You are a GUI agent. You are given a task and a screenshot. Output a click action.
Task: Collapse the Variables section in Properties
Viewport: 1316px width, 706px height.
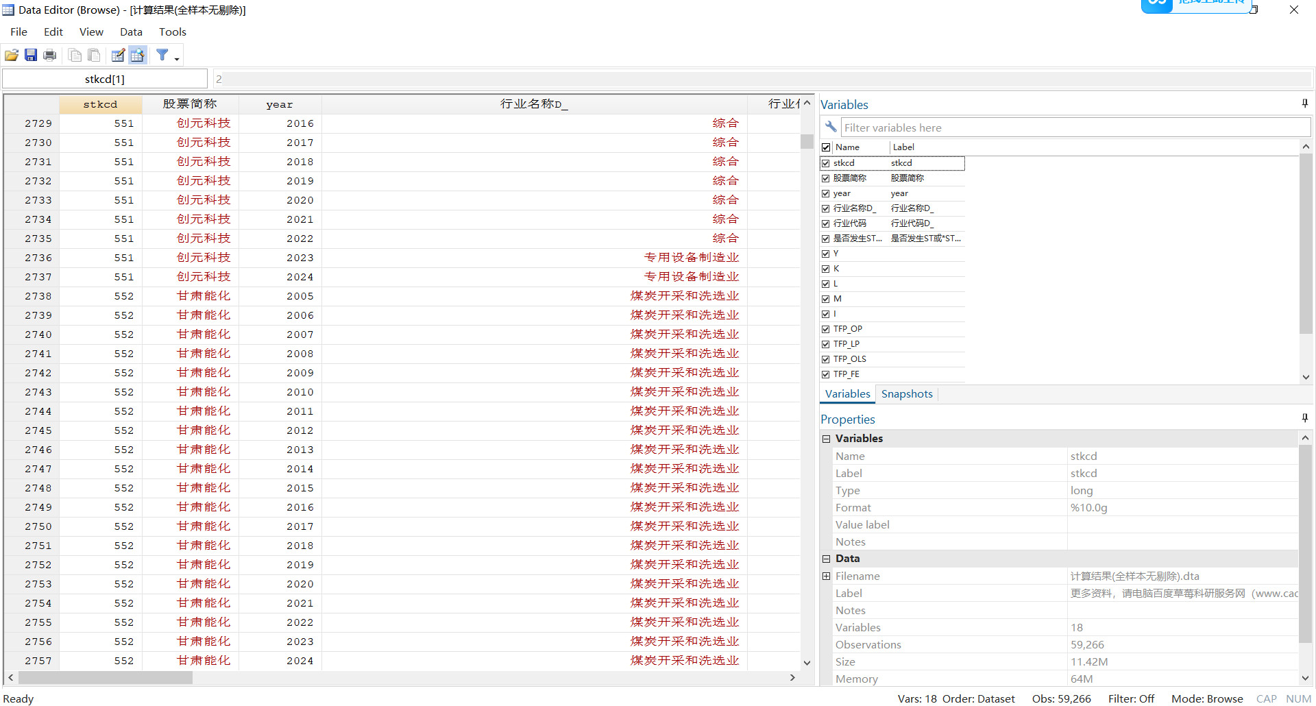(x=827, y=439)
